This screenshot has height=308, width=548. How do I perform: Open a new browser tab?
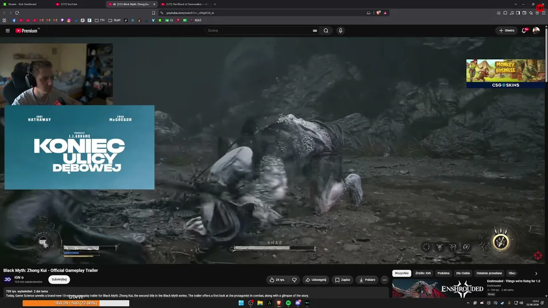point(215,4)
